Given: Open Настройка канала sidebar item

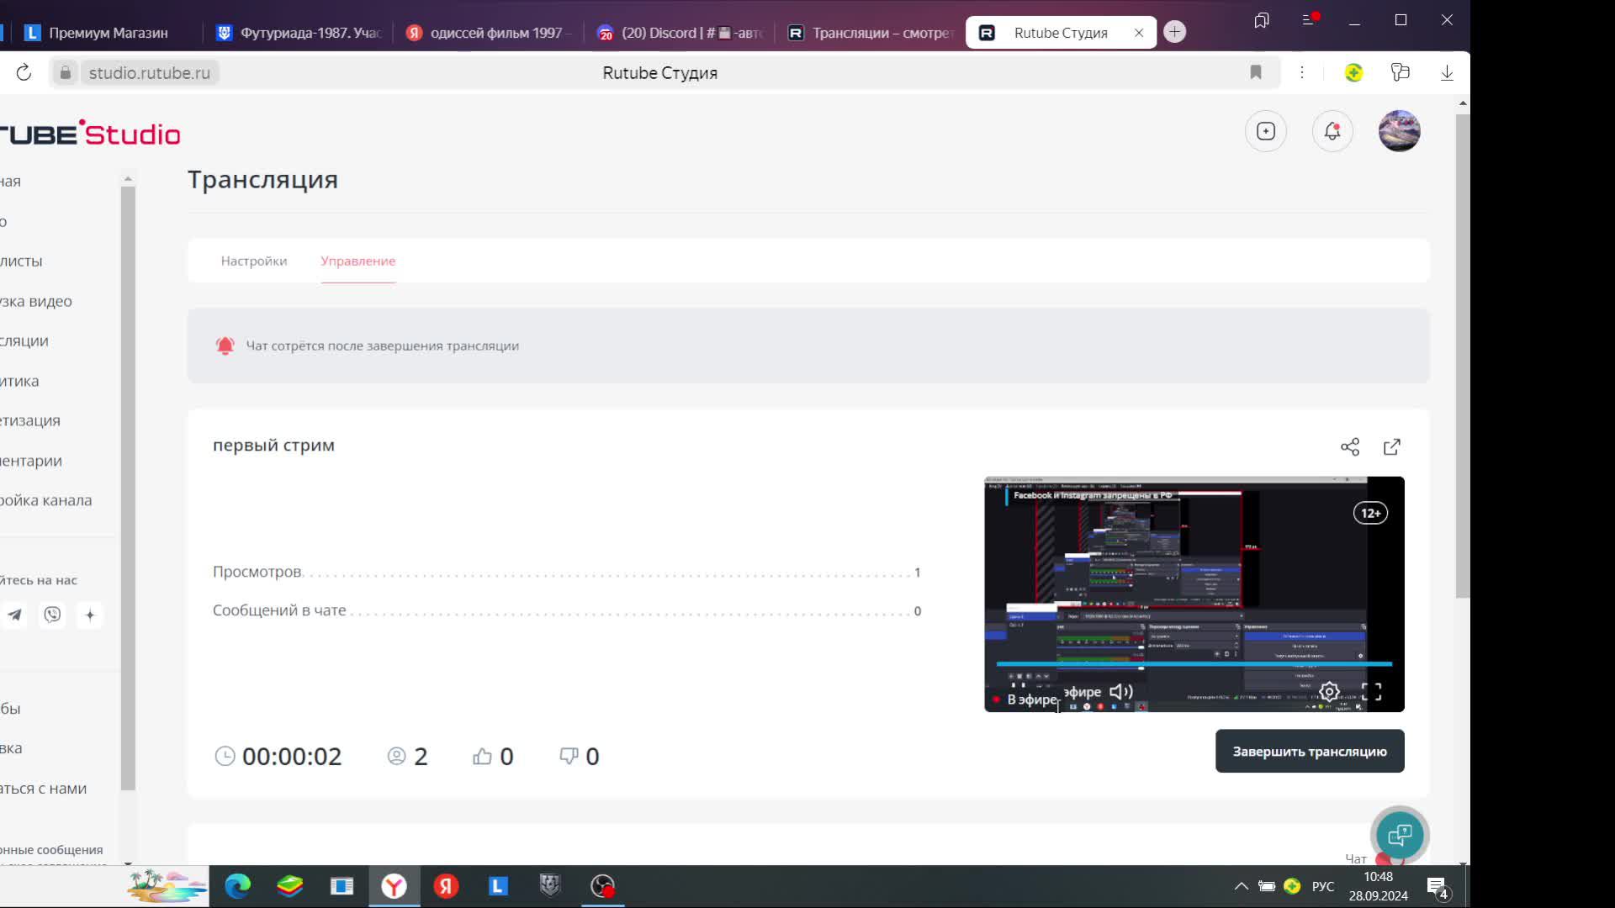Looking at the screenshot, I should [46, 501].
